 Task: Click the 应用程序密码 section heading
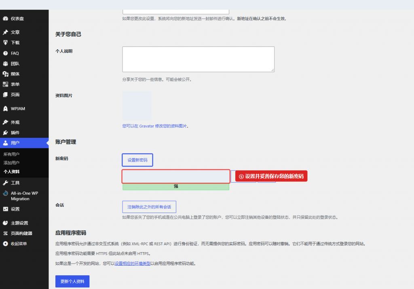(71, 233)
